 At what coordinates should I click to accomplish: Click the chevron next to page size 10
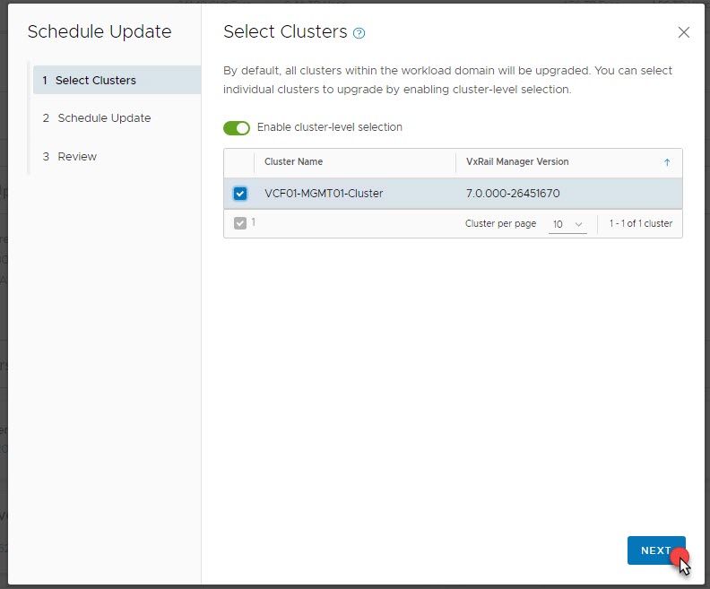pos(578,224)
